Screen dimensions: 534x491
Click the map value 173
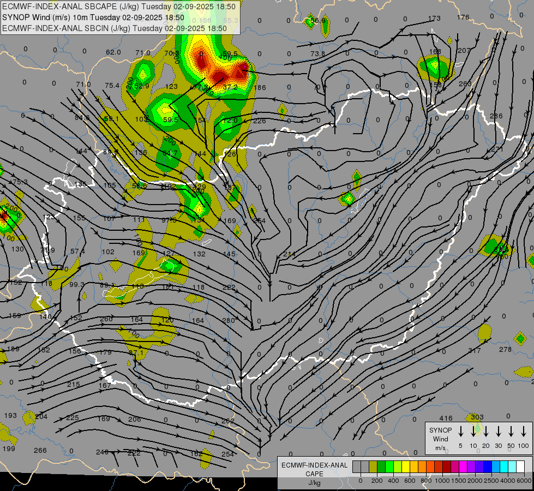point(434,19)
